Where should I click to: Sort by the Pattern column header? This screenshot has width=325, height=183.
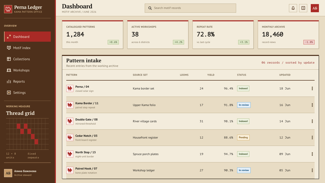(72, 75)
